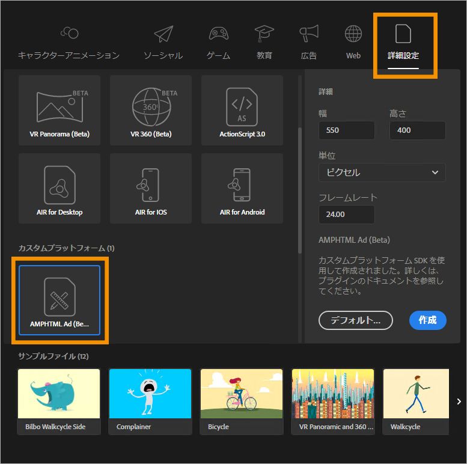The width and height of the screenshot is (467, 464).
Task: Click the 幅 width field showing 550
Action: click(347, 130)
